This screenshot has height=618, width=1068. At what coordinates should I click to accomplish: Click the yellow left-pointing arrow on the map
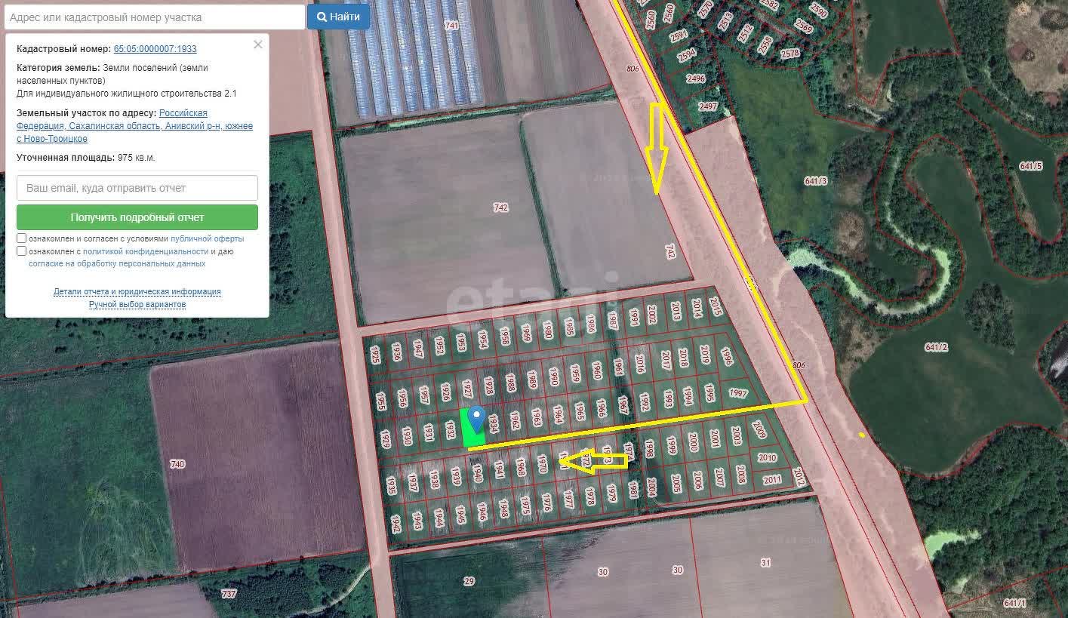coord(594,461)
